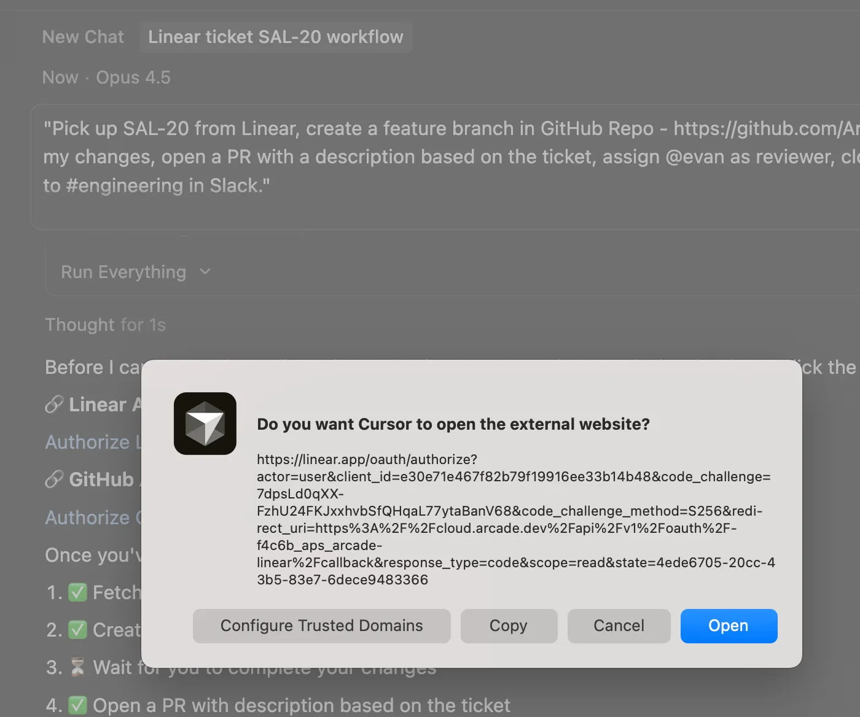The height and width of the screenshot is (717, 860).
Task: Click the chain link icon beside GitHub
Action: pyautogui.click(x=54, y=479)
